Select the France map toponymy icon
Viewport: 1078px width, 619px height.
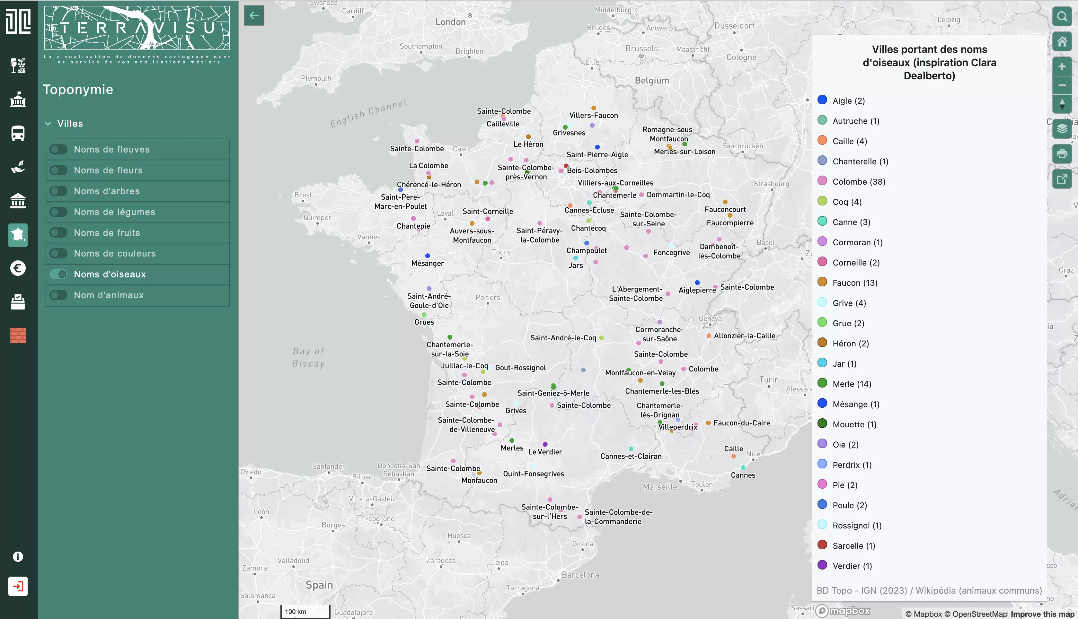(18, 235)
